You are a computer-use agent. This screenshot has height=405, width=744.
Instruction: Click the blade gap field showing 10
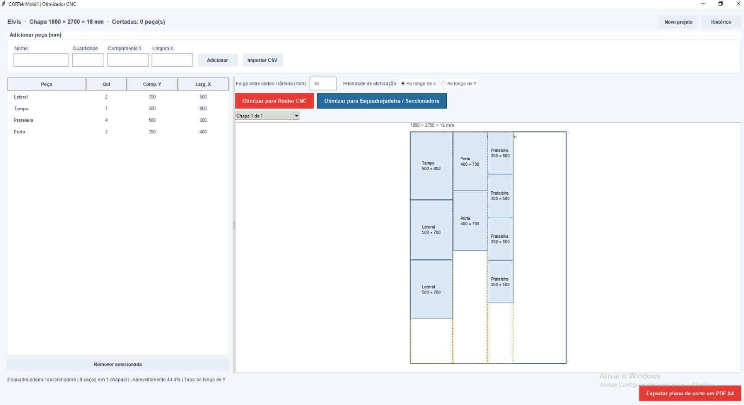pos(323,84)
